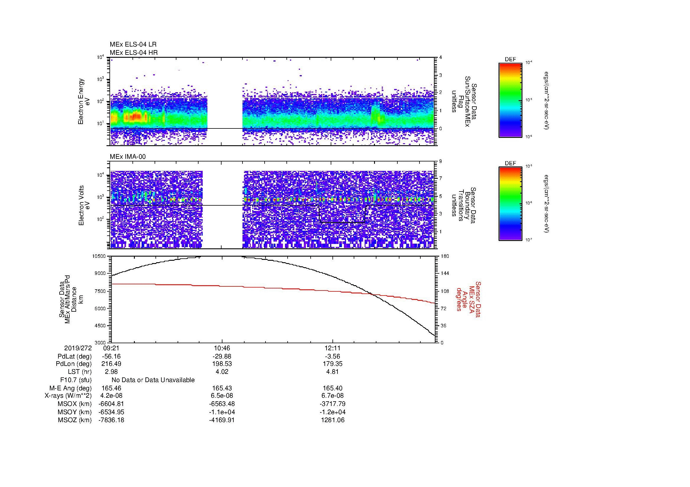Screen dimensions: 690x487
Task: Click the X-rays value 6.7e-08
Action: pos(333,396)
